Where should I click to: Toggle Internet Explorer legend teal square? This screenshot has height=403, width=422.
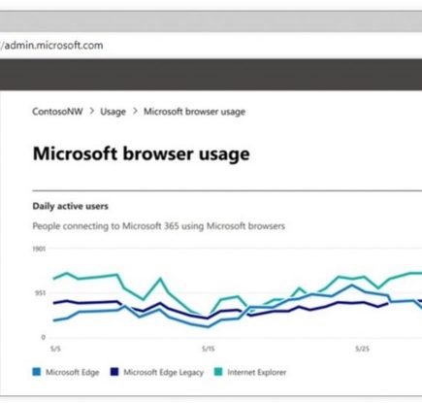point(218,372)
